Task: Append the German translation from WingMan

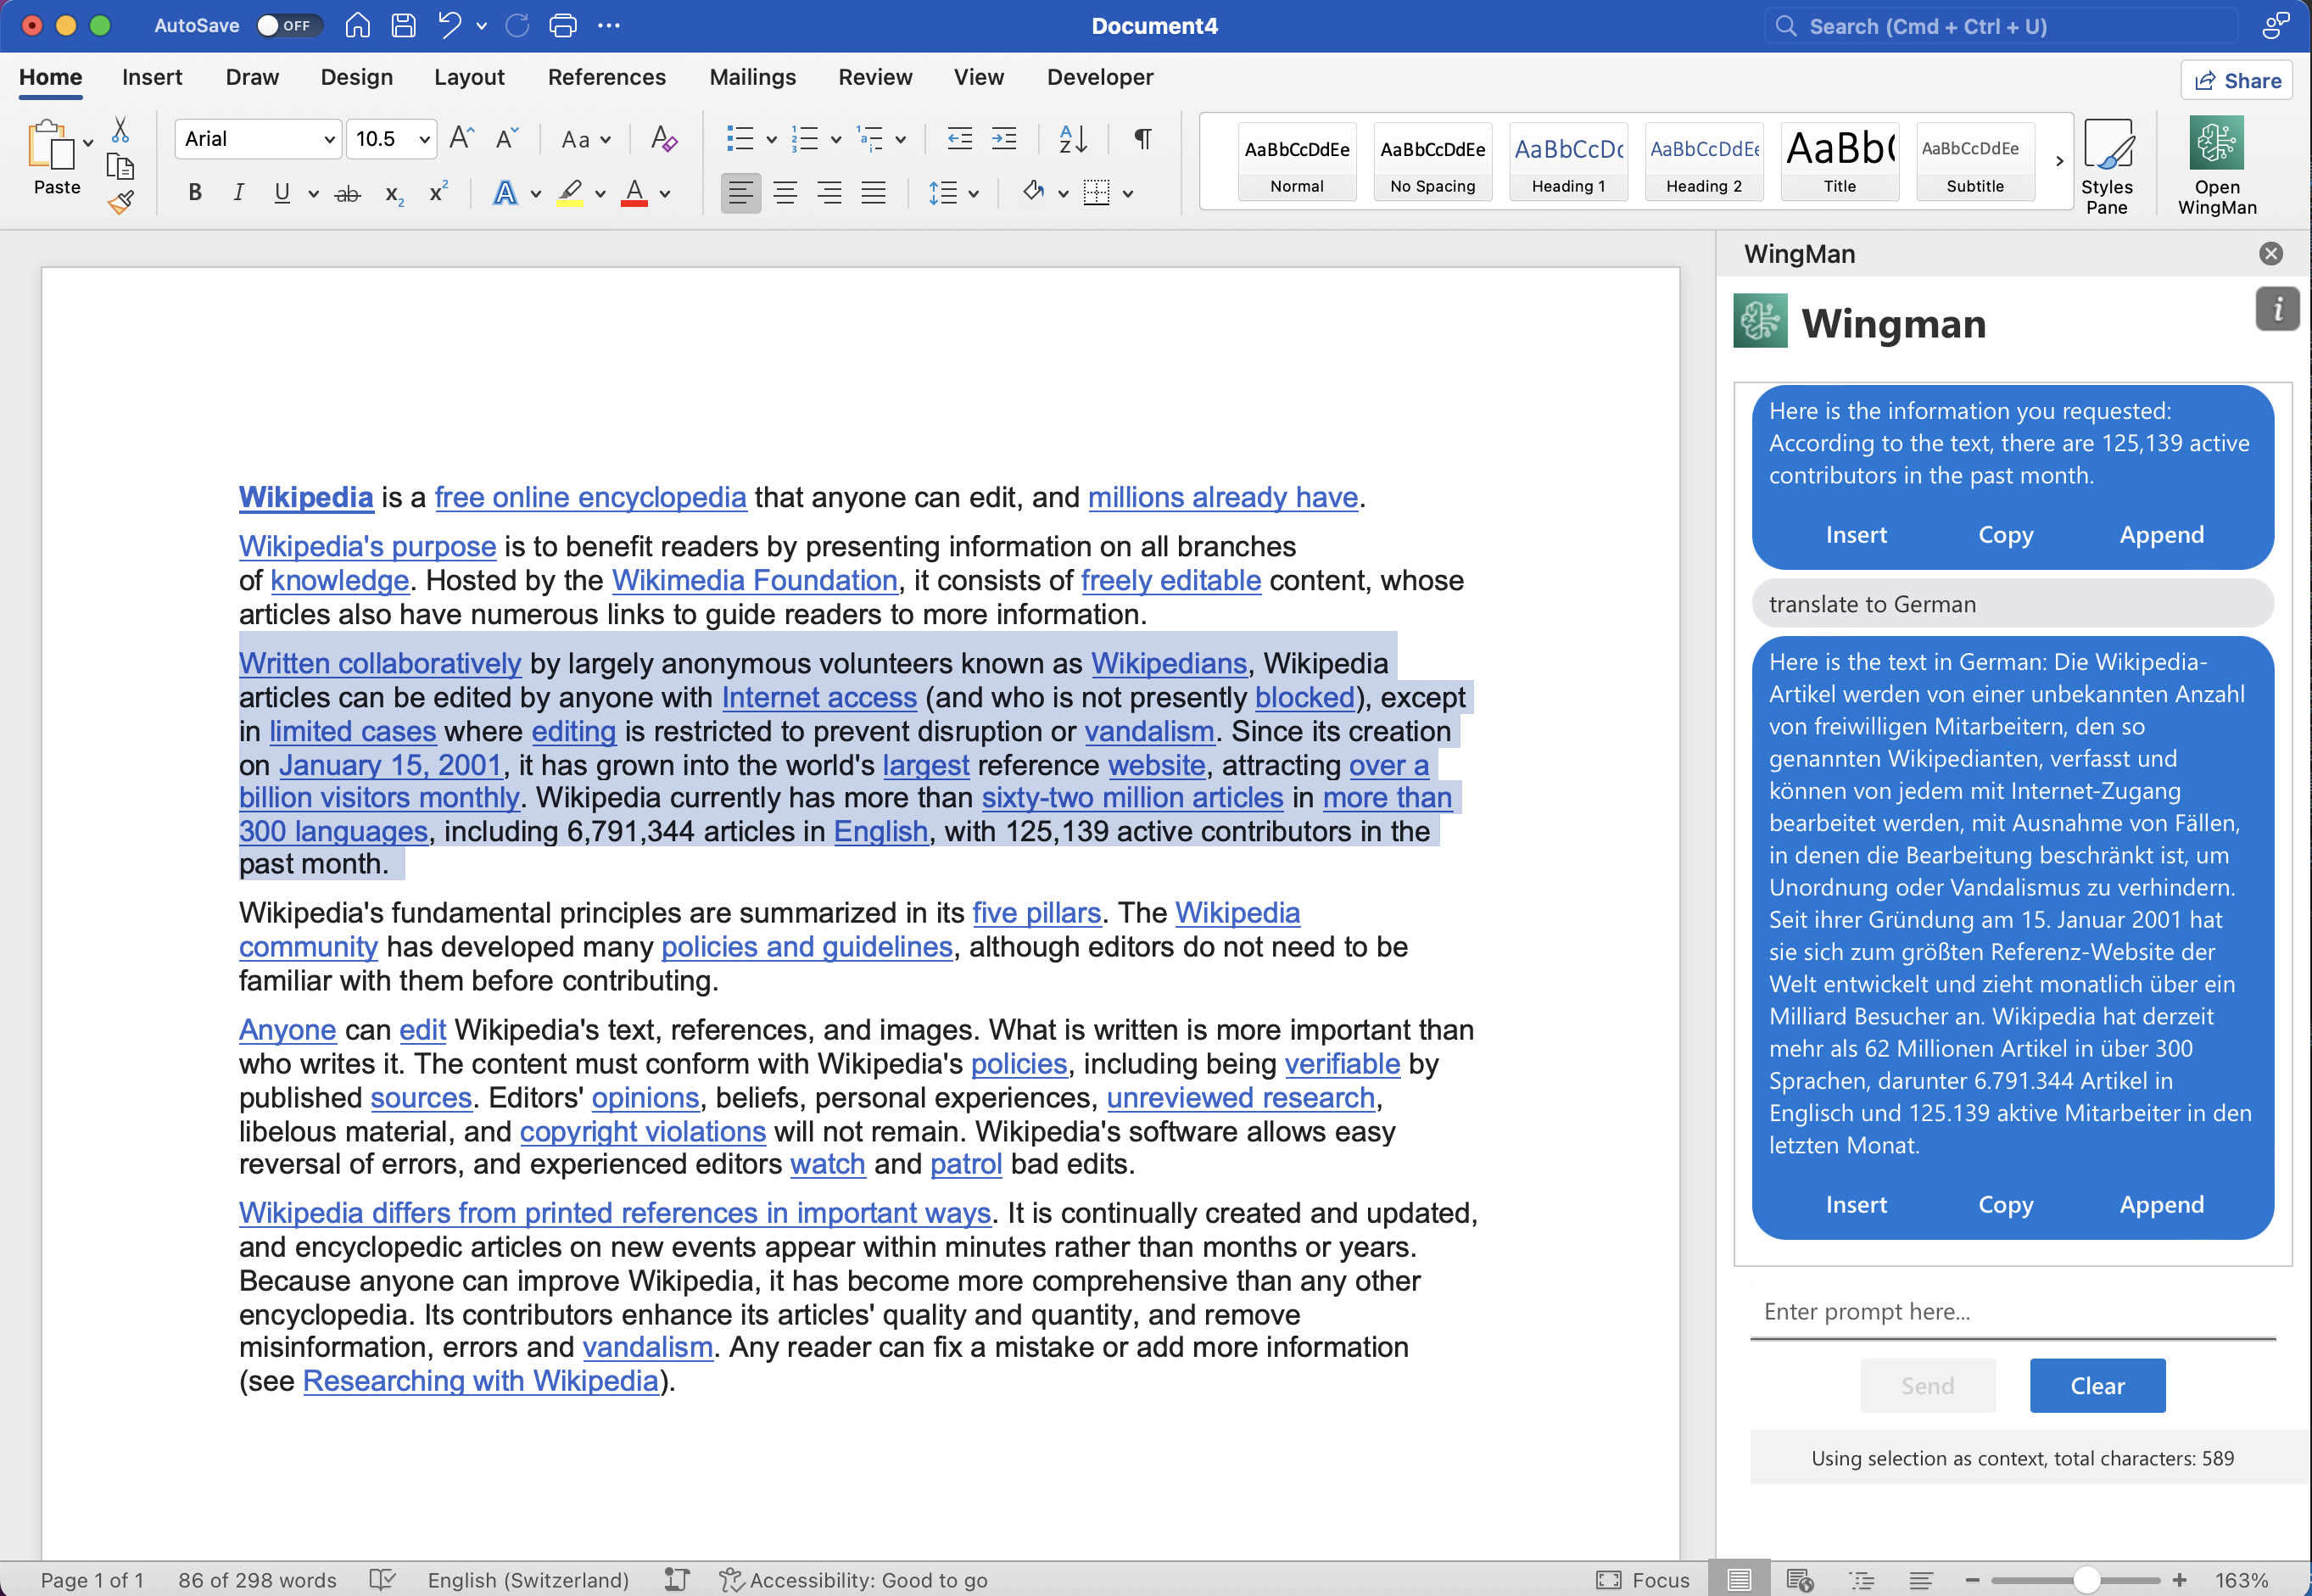Action: 2160,1205
